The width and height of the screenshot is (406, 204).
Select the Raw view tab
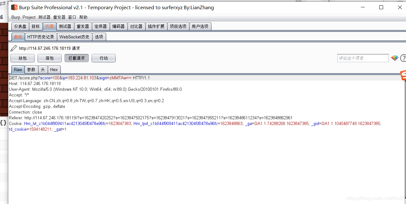coord(18,69)
